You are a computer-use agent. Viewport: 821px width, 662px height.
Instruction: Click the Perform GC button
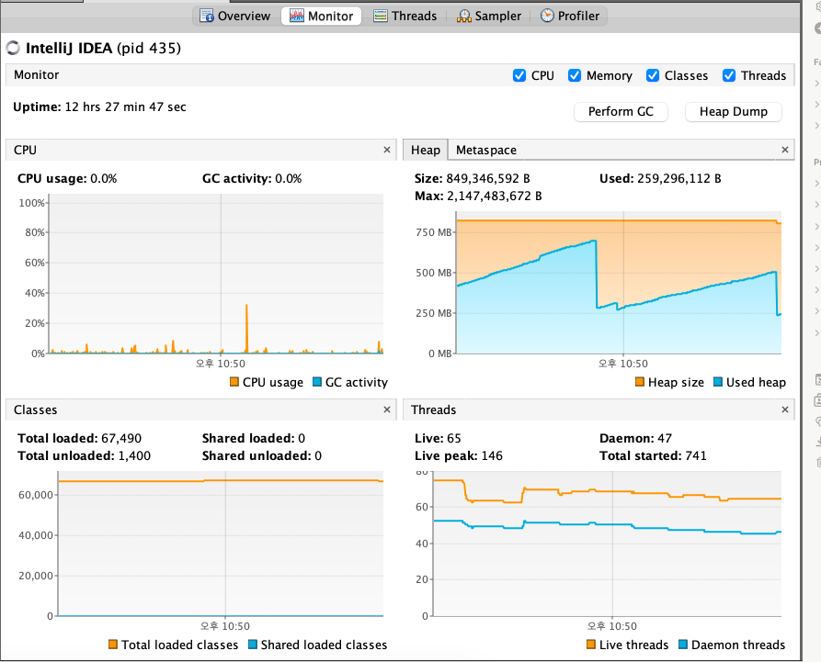(x=621, y=112)
